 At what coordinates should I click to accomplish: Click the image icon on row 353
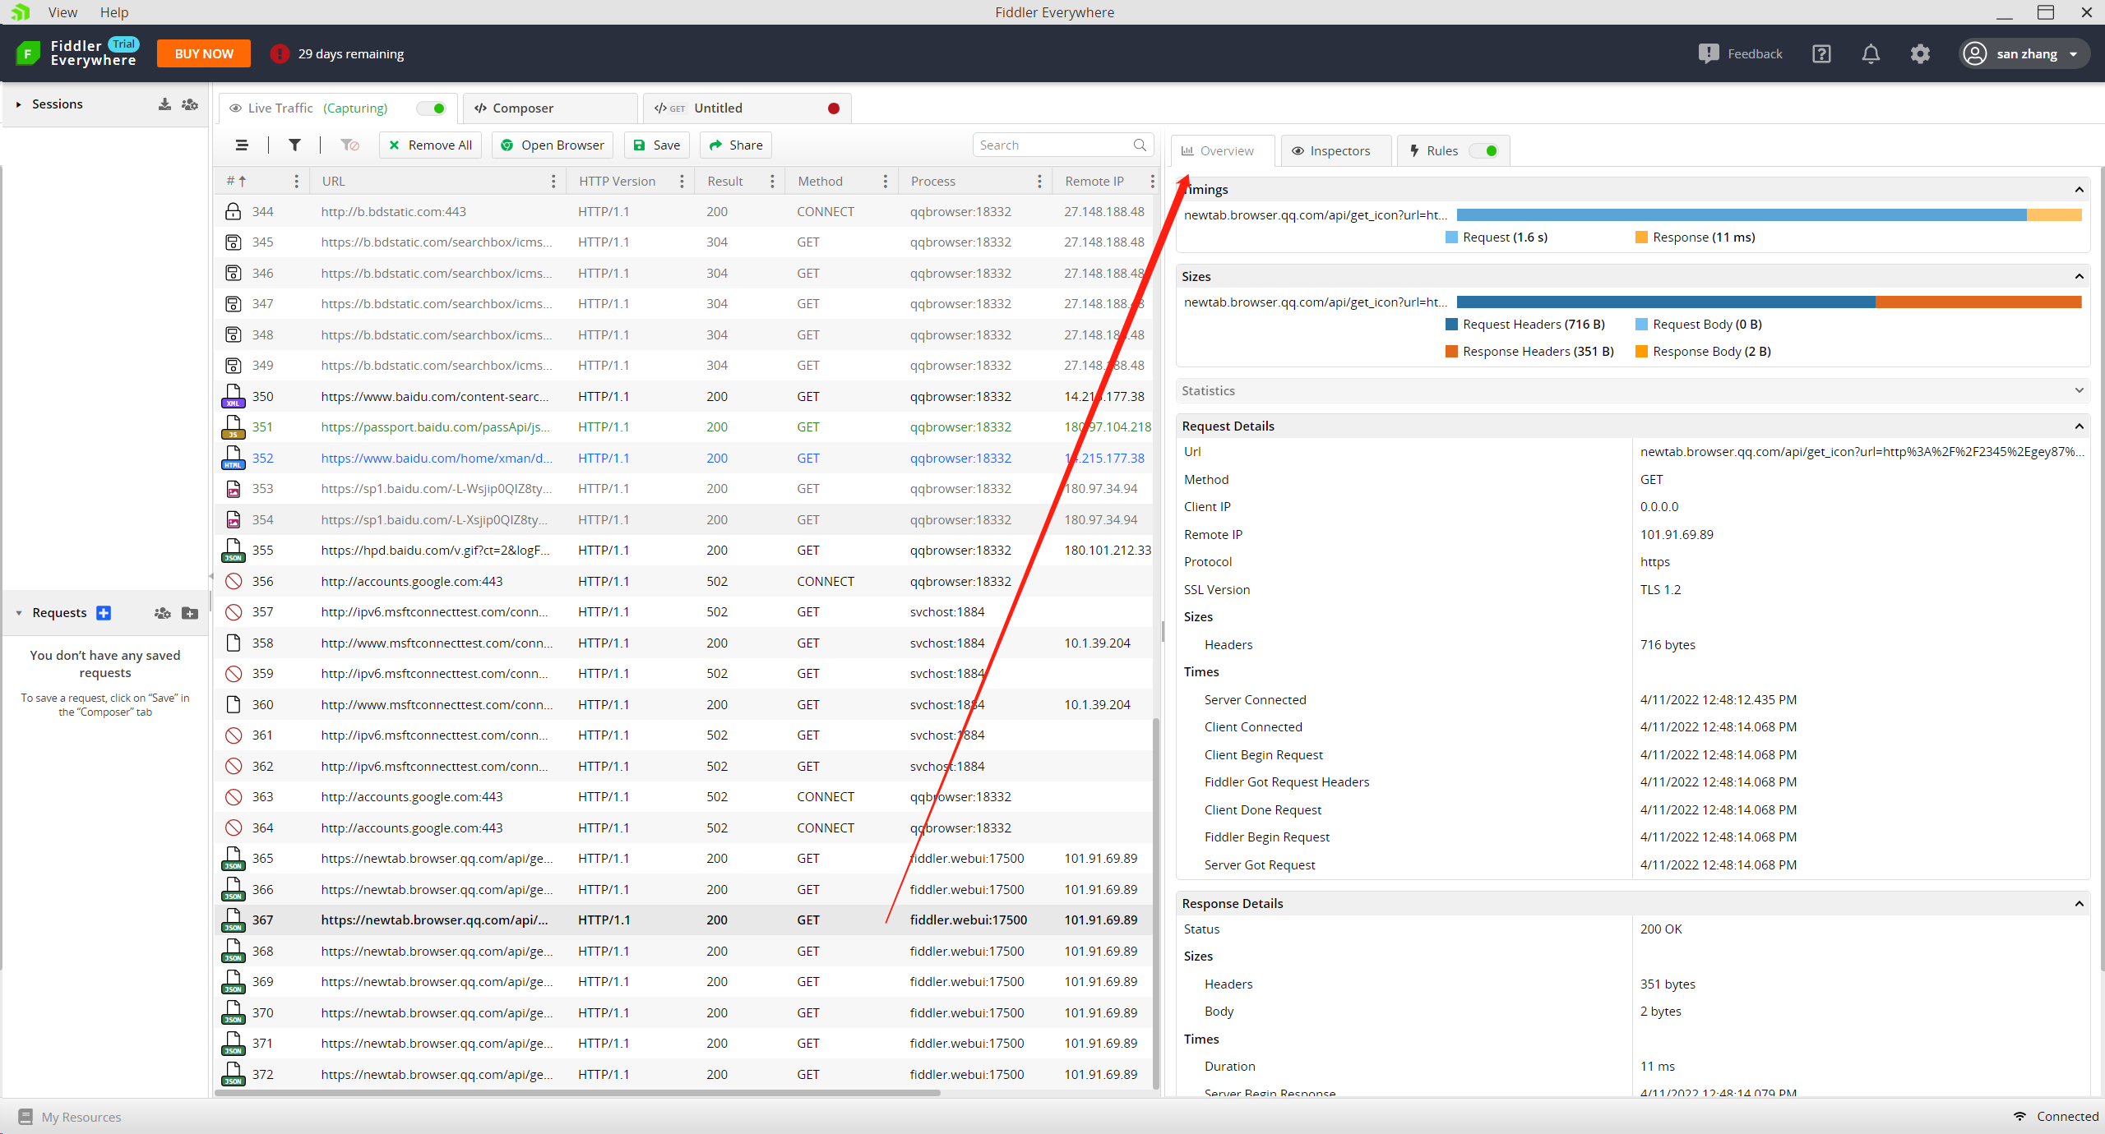[x=234, y=489]
